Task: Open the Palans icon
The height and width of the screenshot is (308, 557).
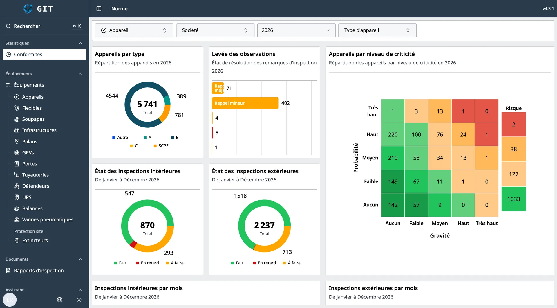Action: (x=17, y=141)
